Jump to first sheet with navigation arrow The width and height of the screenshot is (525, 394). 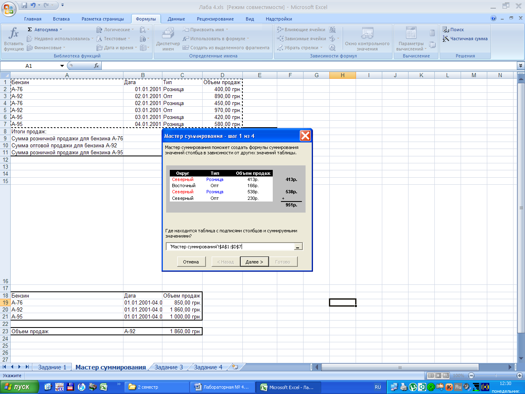click(5, 367)
